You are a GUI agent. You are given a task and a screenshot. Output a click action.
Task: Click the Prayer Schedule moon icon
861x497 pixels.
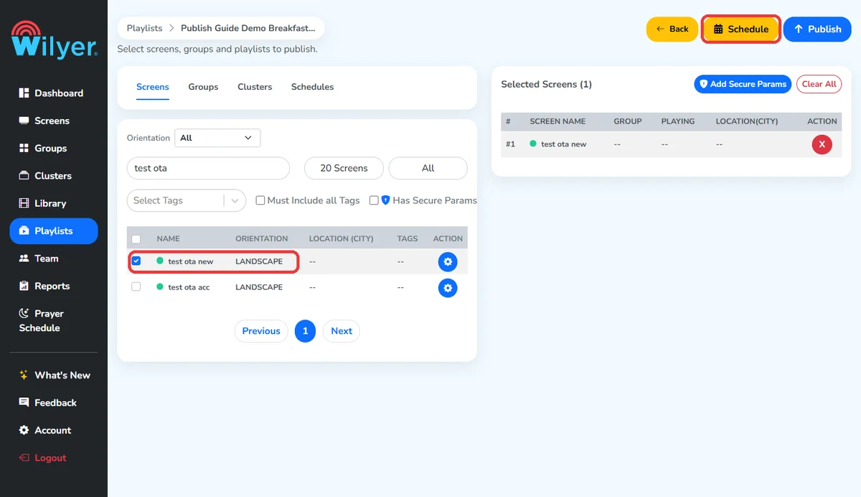pyautogui.click(x=24, y=314)
